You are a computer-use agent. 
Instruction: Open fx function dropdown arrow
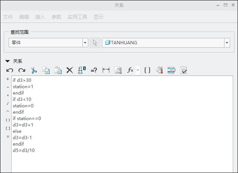coord(138,70)
